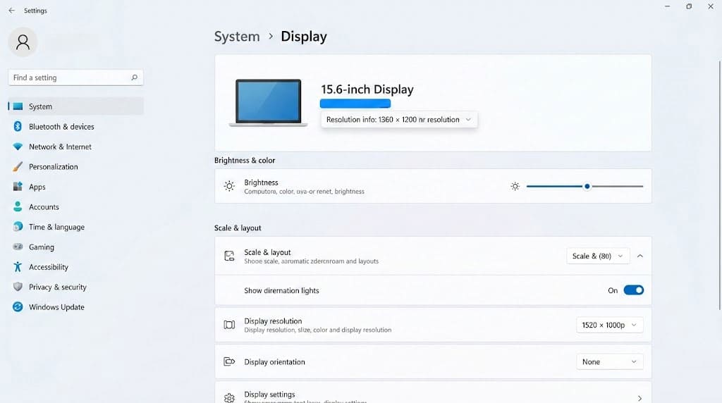Click the Personalization paintbrush icon
Image resolution: width=722 pixels, height=403 pixels.
18,167
